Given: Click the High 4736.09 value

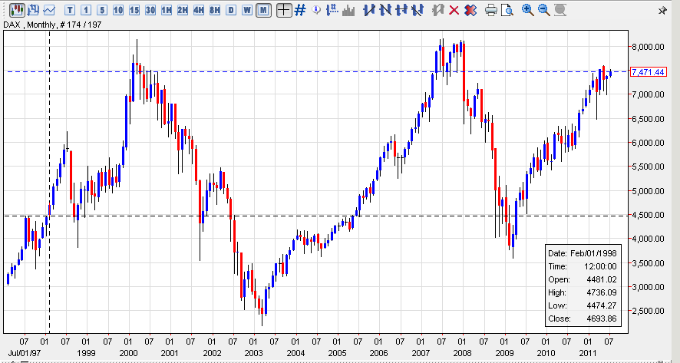Looking at the screenshot, I should [x=601, y=292].
